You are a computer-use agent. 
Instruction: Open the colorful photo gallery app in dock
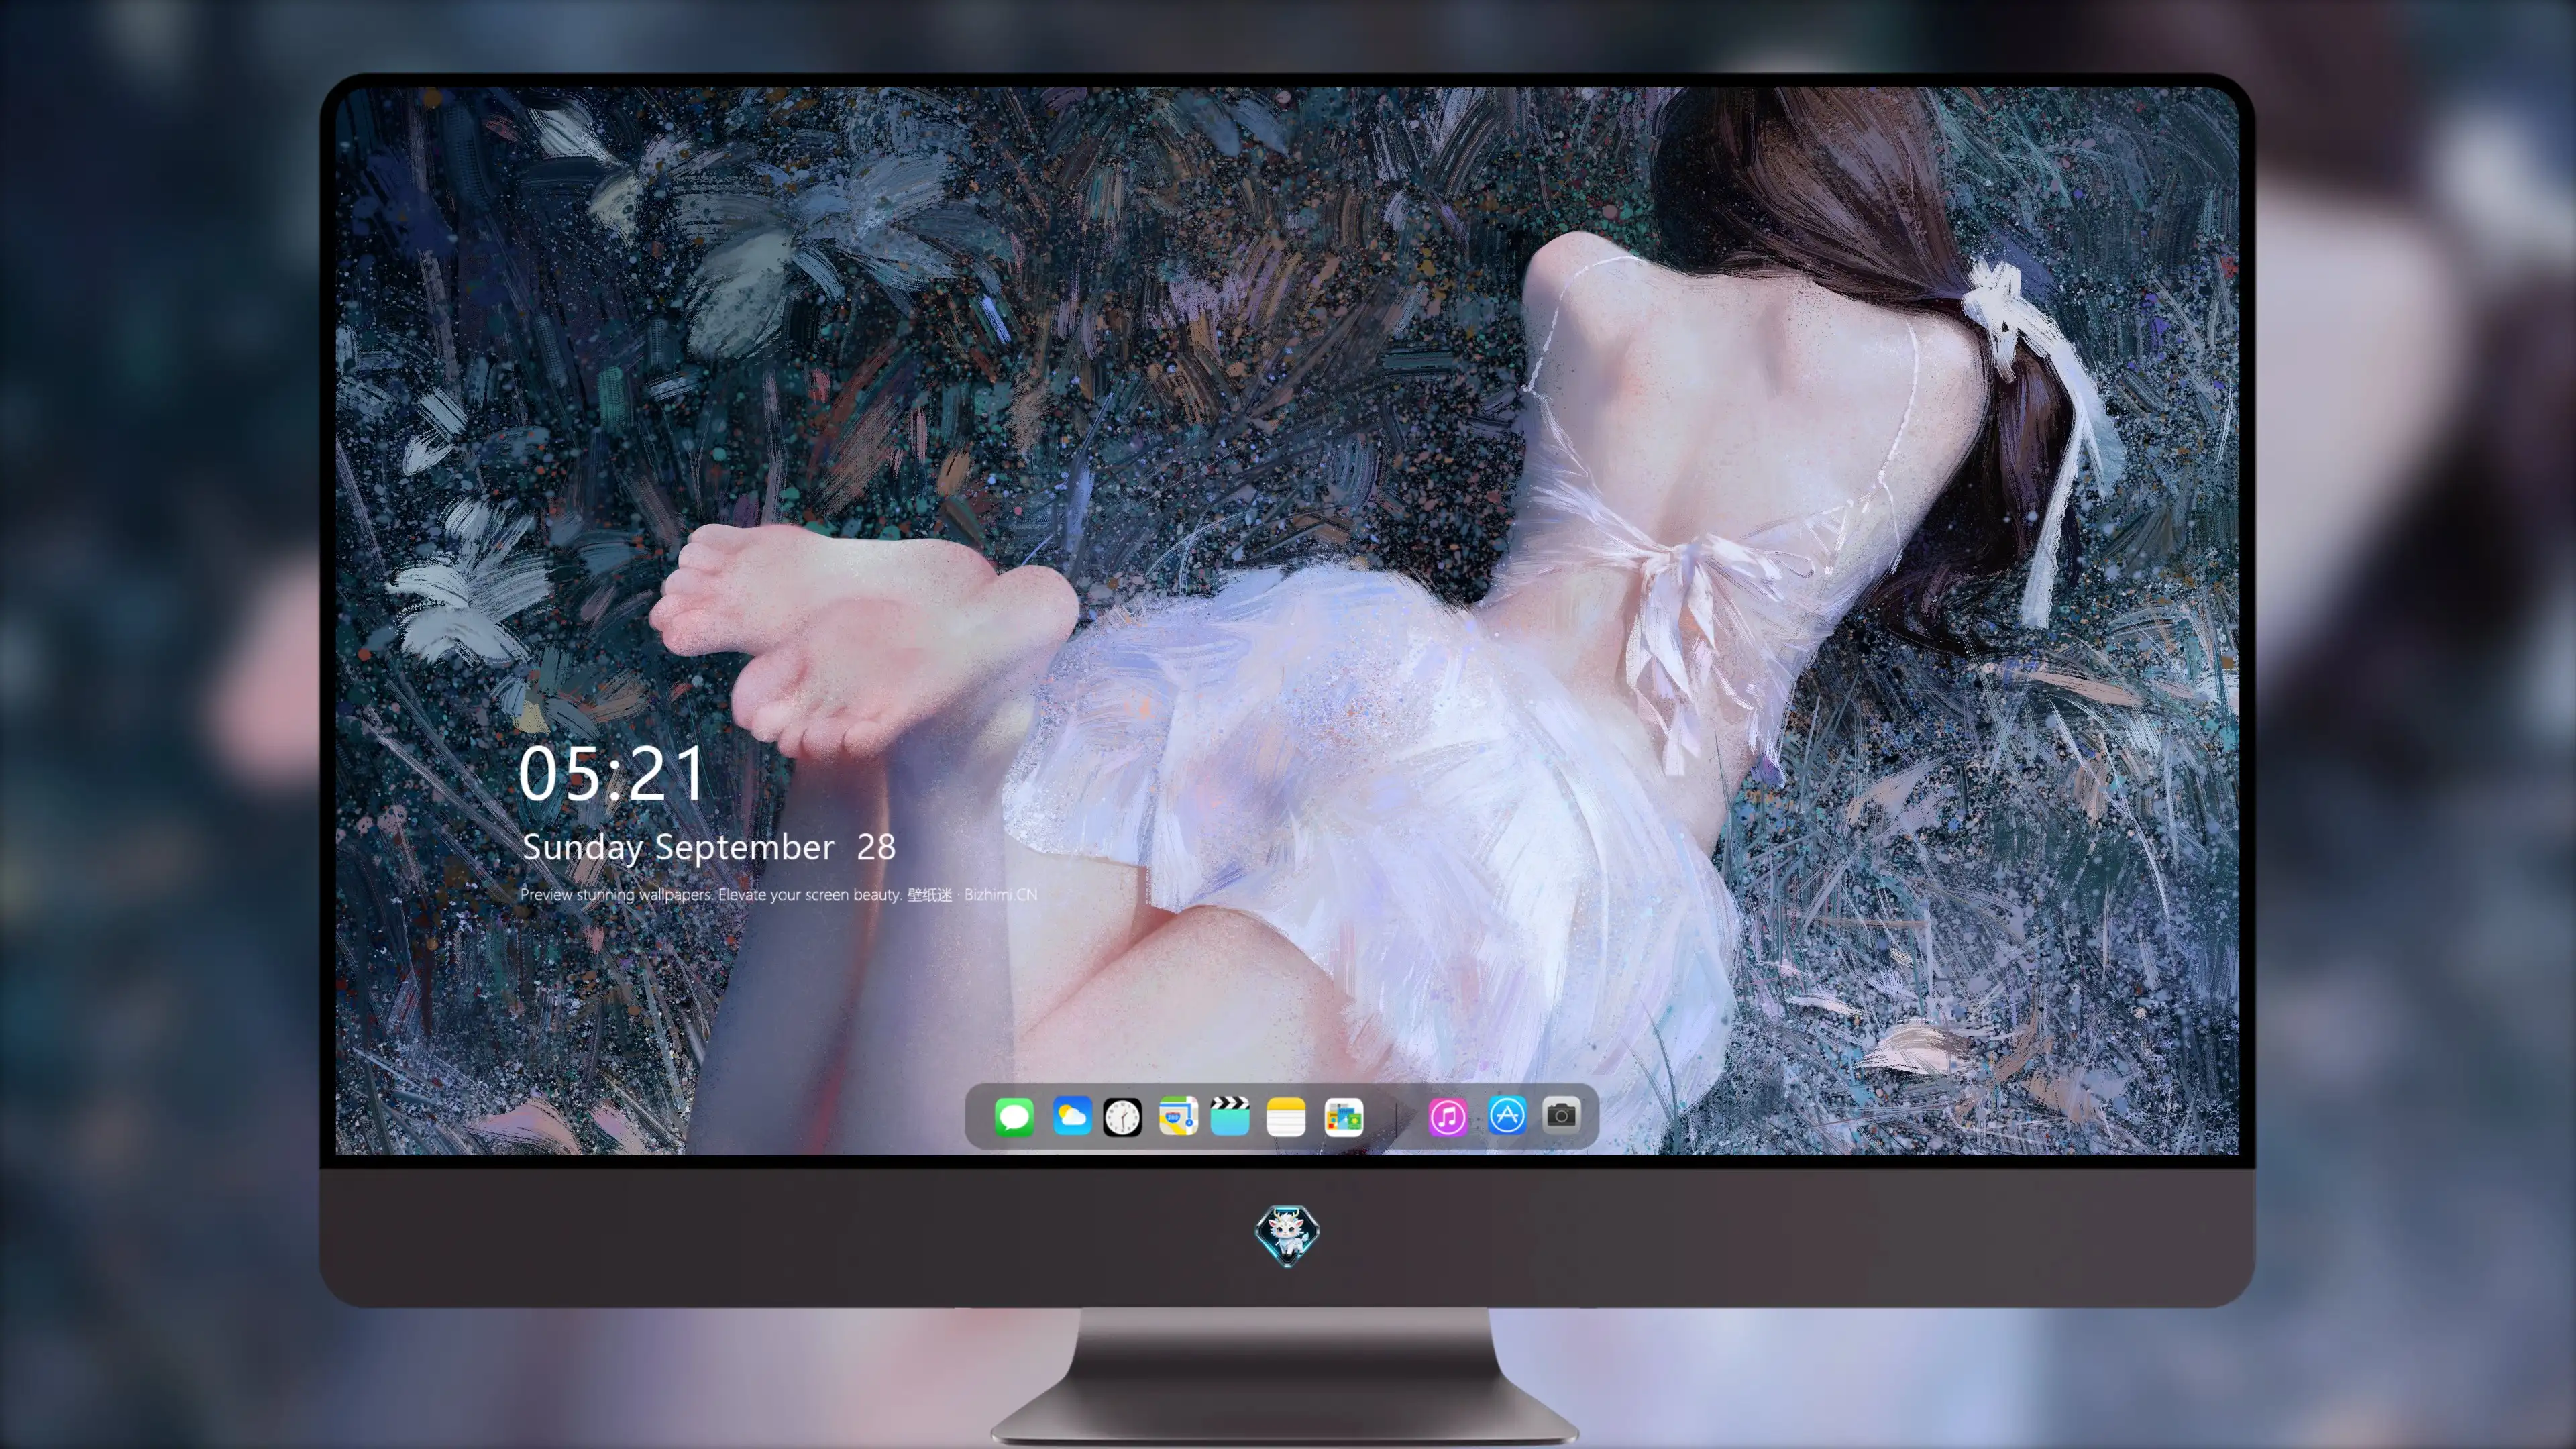[x=1343, y=1117]
